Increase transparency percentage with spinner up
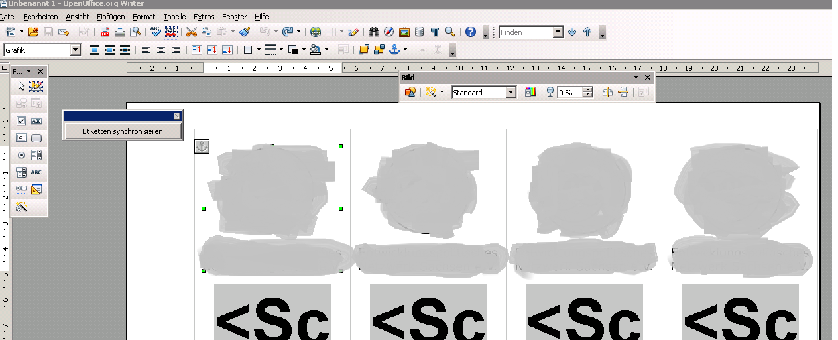Image resolution: width=838 pixels, height=340 pixels. click(x=587, y=90)
